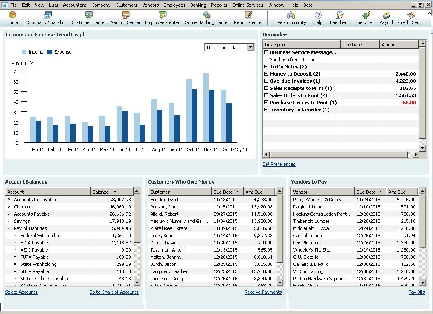The image size is (433, 314).
Task: Click the Receive Payments link
Action: point(263,292)
